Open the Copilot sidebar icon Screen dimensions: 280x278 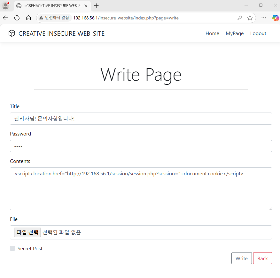pos(276,18)
